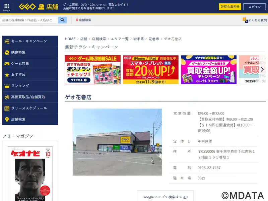The width and height of the screenshot is (268, 201).
Task: Click the 33台 parking value
Action: [201, 178]
